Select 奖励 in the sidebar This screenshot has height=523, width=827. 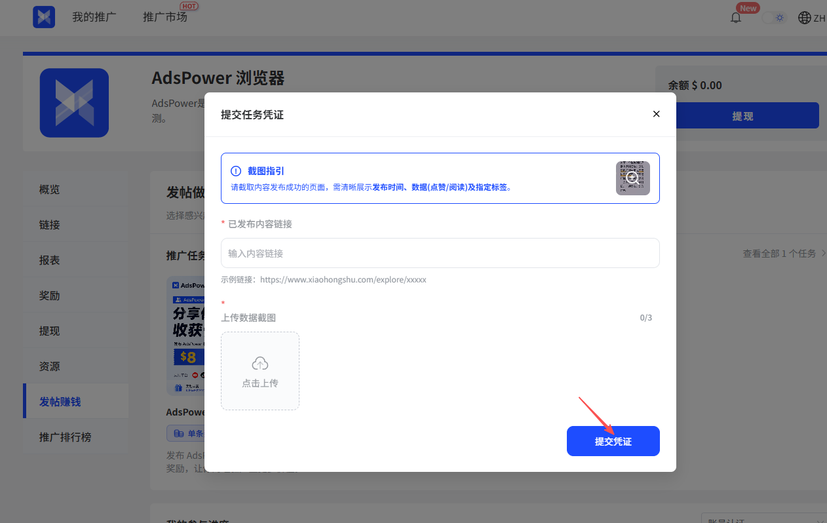tap(75, 296)
